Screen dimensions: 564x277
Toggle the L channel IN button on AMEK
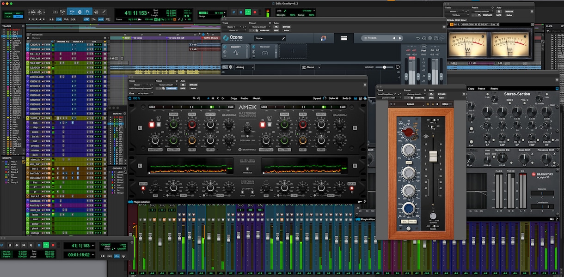[152, 125]
